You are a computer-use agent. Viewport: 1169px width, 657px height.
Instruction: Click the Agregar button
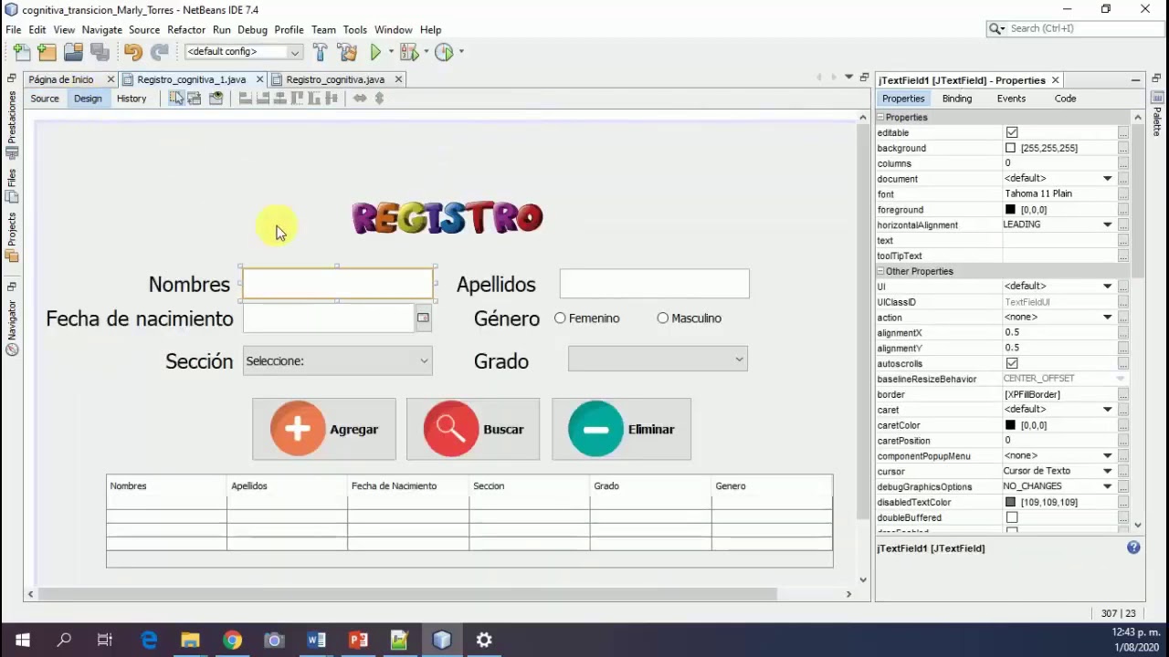pyautogui.click(x=324, y=429)
